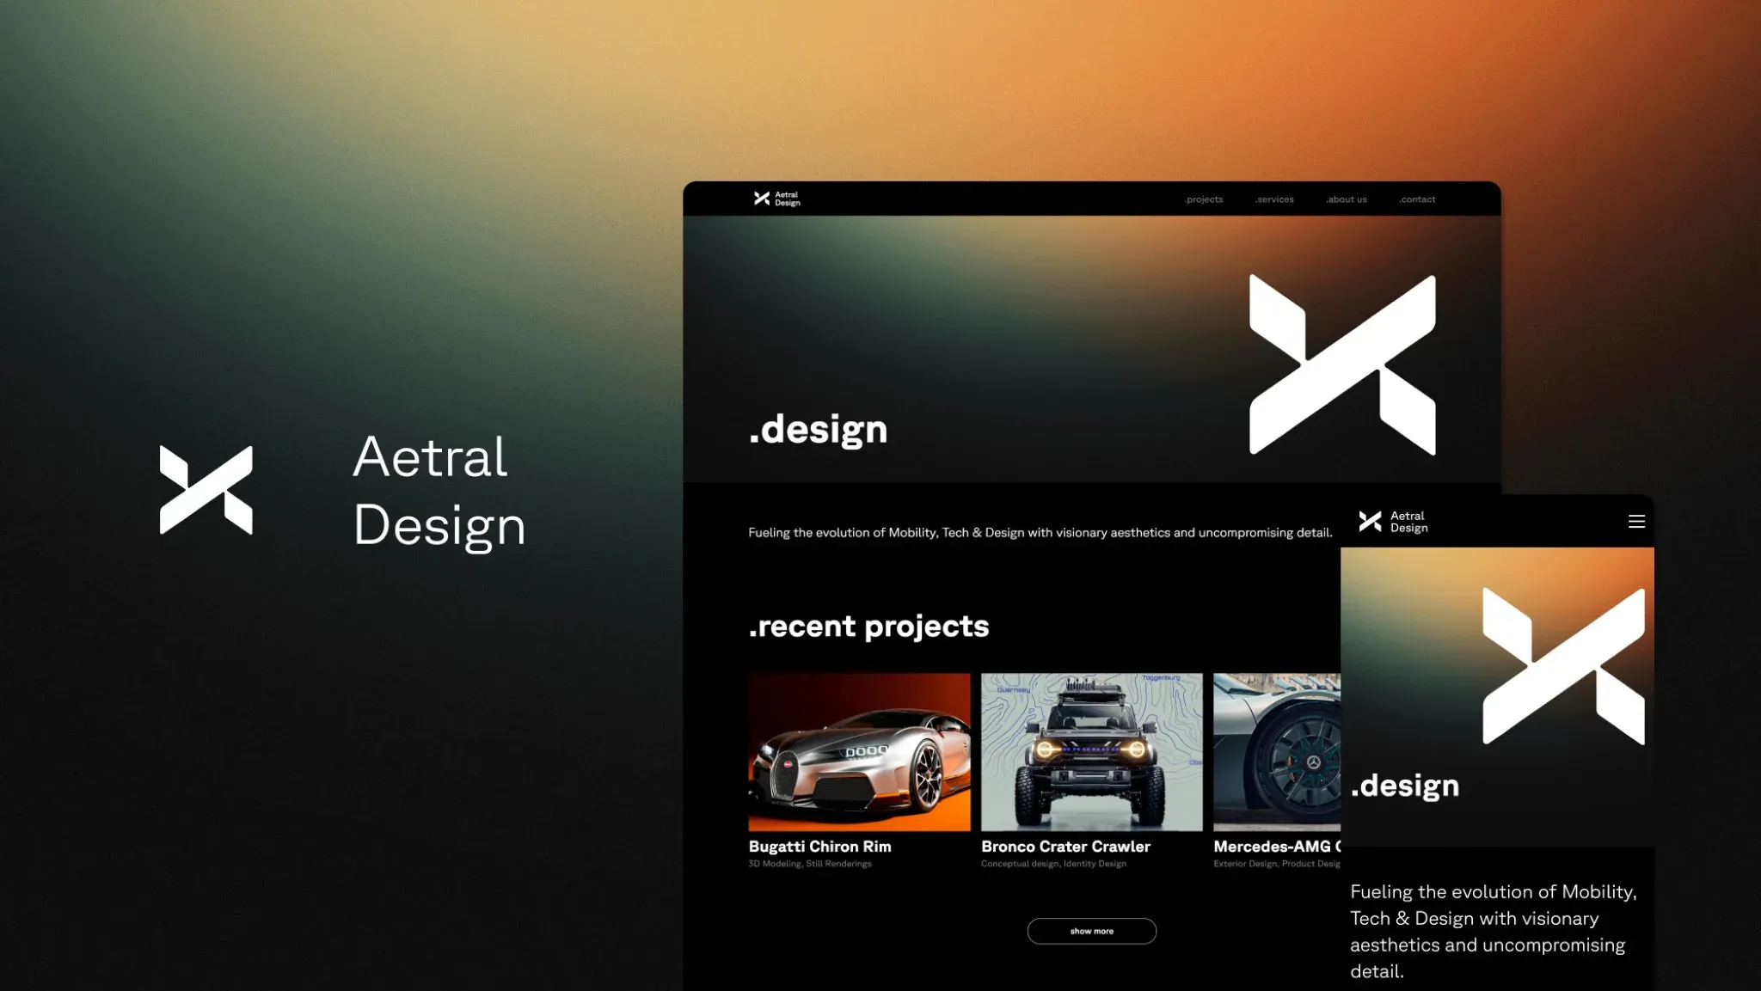Open the Bugatti Chiron Rim thumbnail
The width and height of the screenshot is (1761, 991).
point(859,752)
